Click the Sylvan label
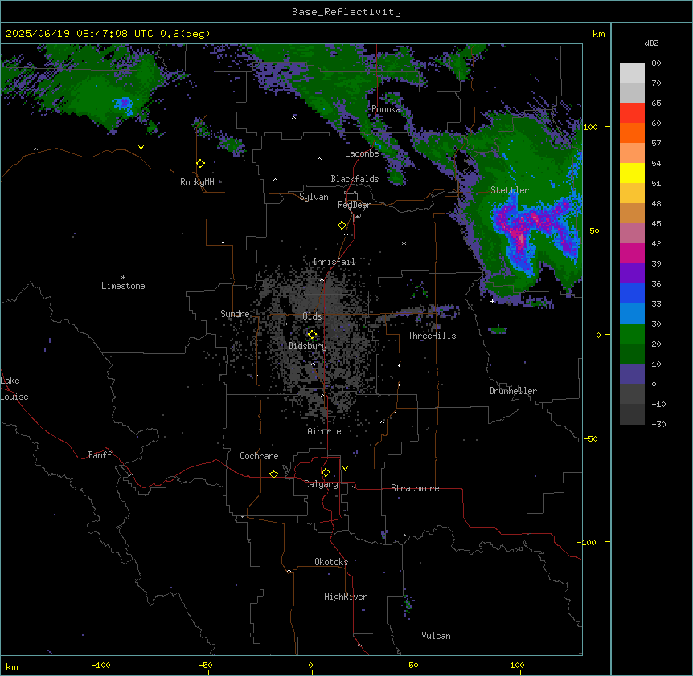 (x=314, y=197)
